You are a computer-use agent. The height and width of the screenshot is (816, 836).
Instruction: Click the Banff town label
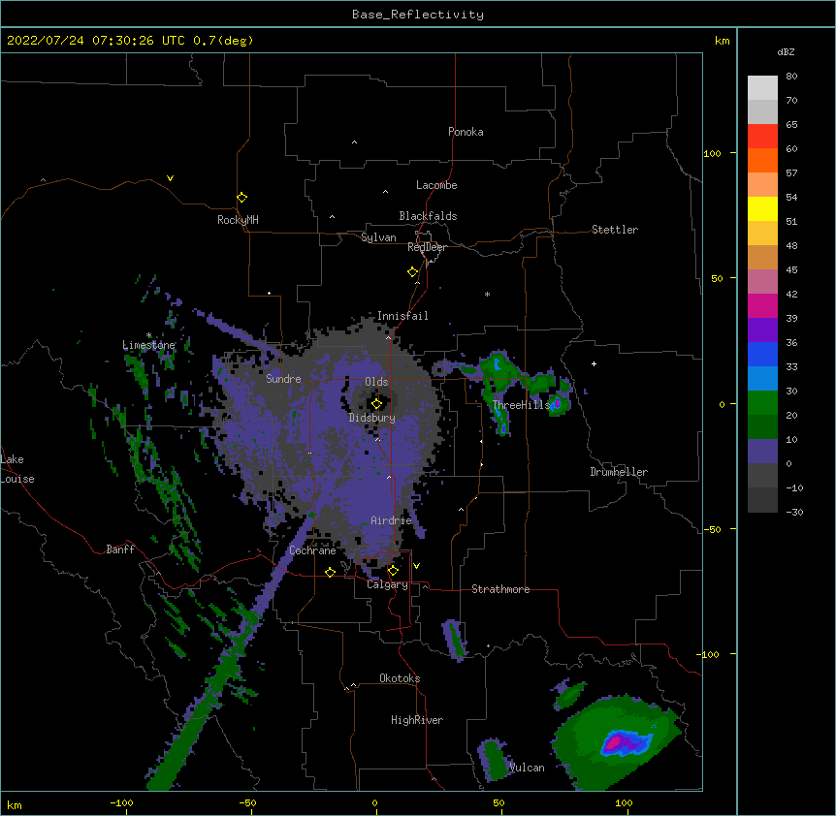(120, 549)
